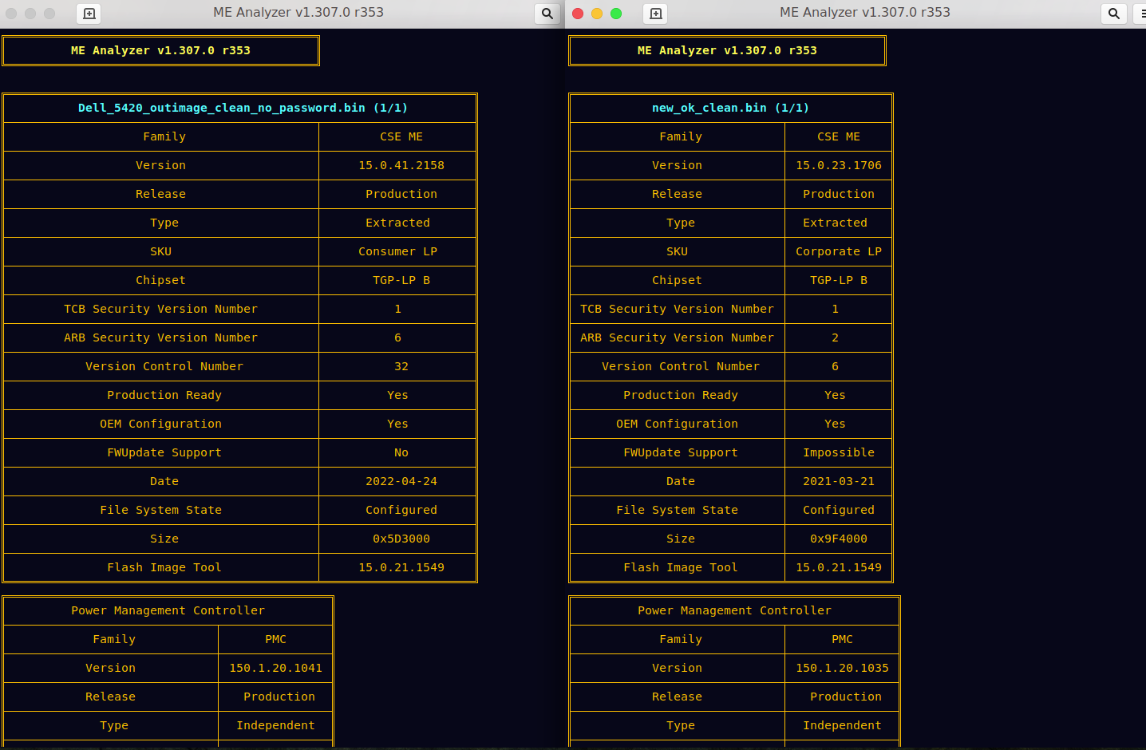This screenshot has width=1146, height=750.
Task: Click Production Ready label in left window
Action: tap(164, 395)
